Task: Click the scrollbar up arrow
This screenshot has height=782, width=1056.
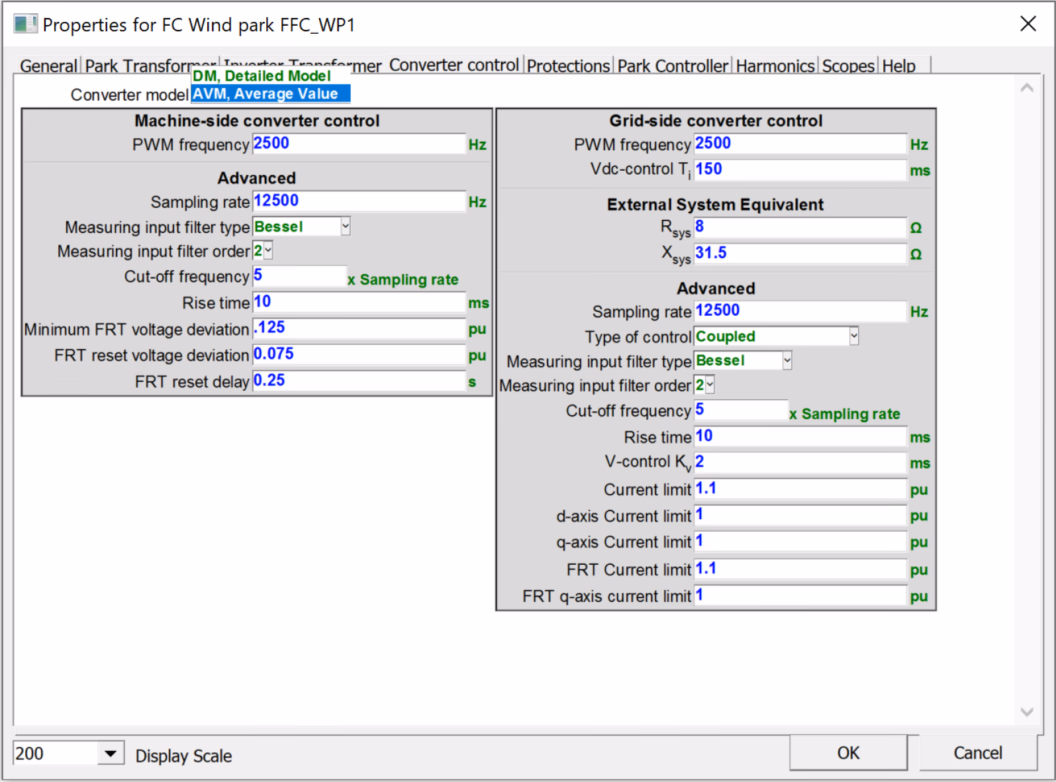Action: click(1027, 88)
